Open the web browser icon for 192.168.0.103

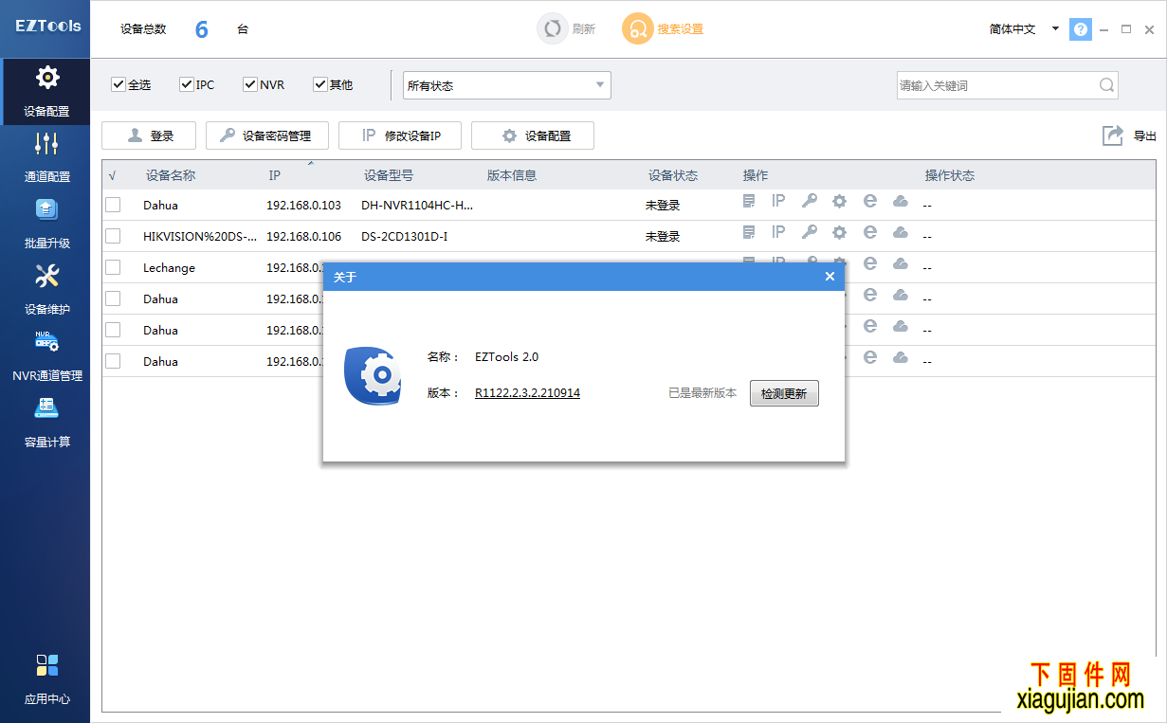pos(869,201)
